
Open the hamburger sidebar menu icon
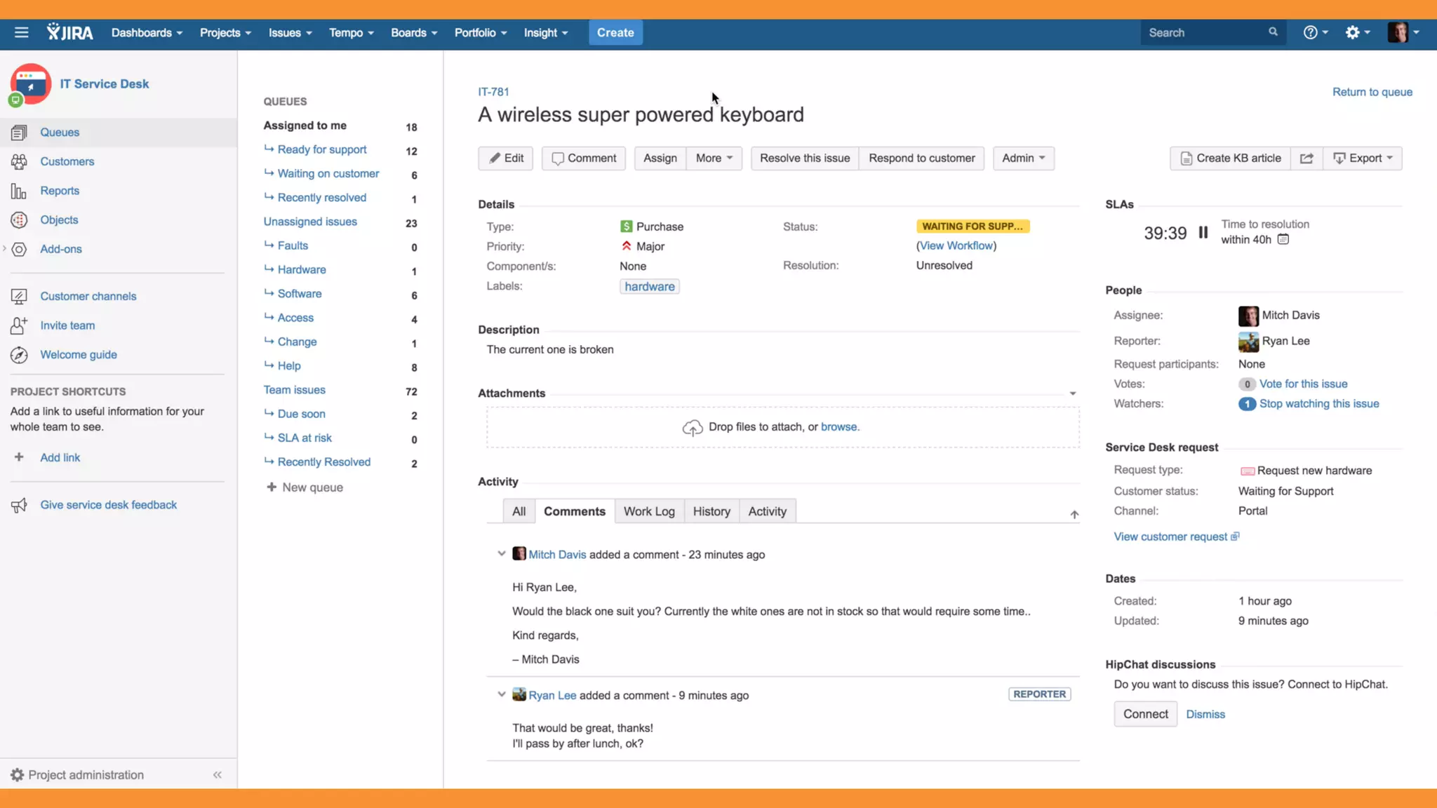(21, 32)
